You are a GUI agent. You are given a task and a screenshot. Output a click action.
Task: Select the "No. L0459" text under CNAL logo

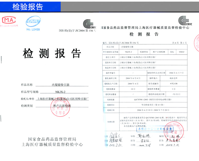pos(33,29)
